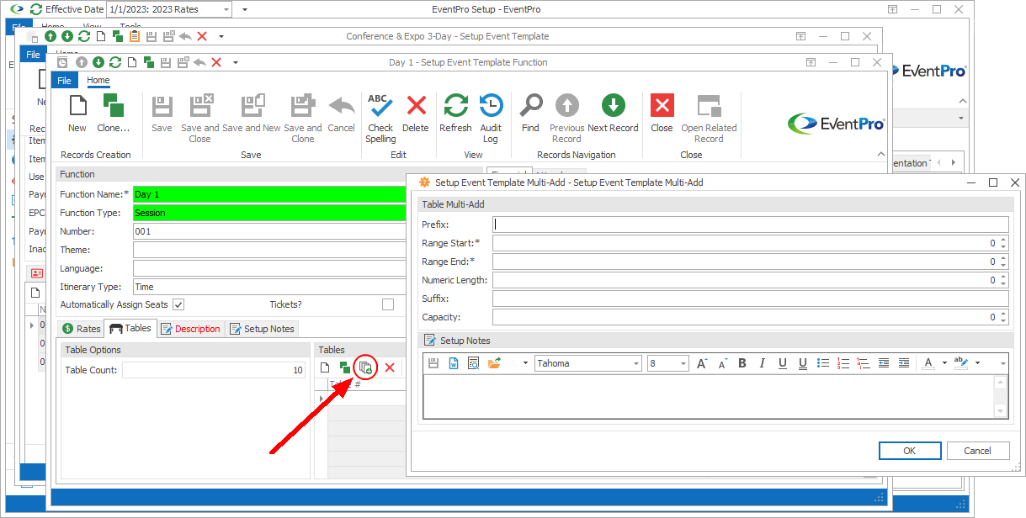
Task: Click clone table icon in Tables toolbar
Action: click(x=345, y=367)
